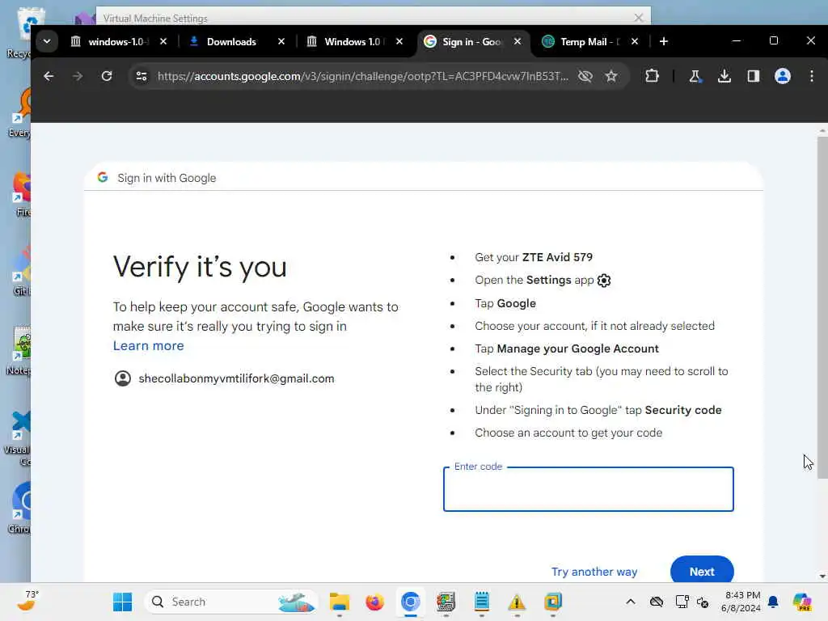Expand the tab search dropdown
The image size is (828, 621).
point(47,41)
